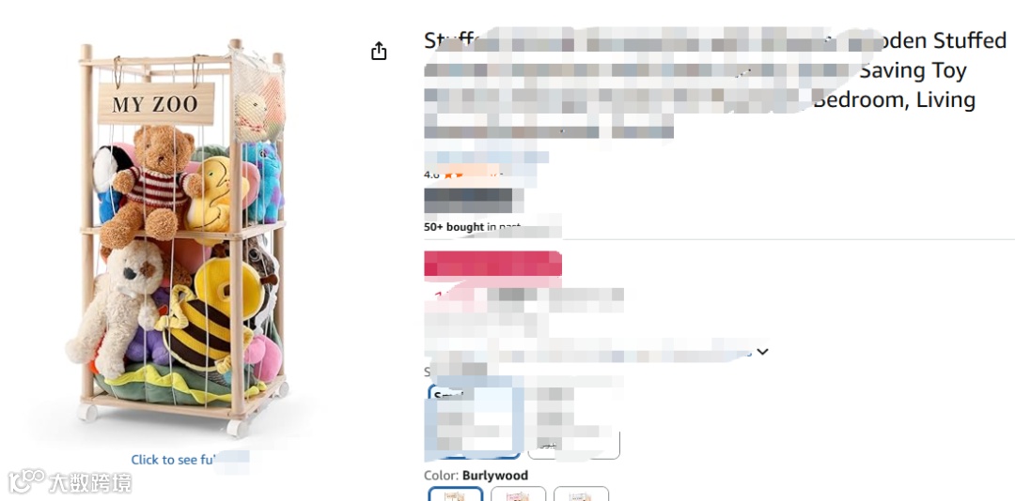
Task: Open the stuffed animal zoo product image
Action: [x=178, y=238]
